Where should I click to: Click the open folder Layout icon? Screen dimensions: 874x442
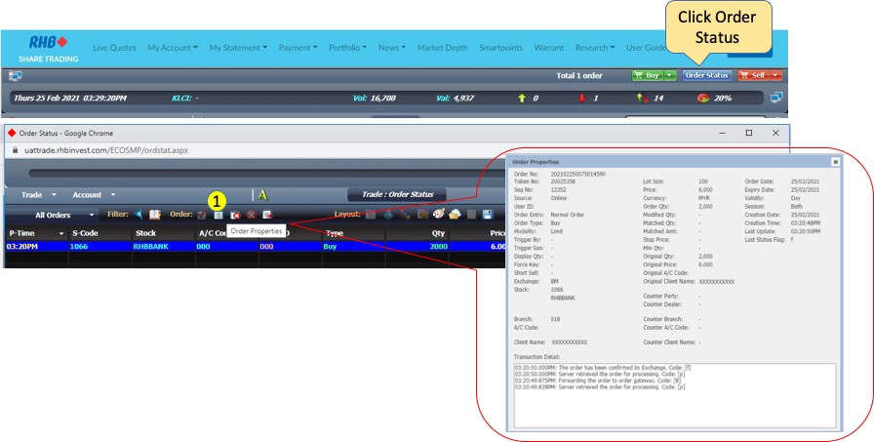pyautogui.click(x=455, y=214)
